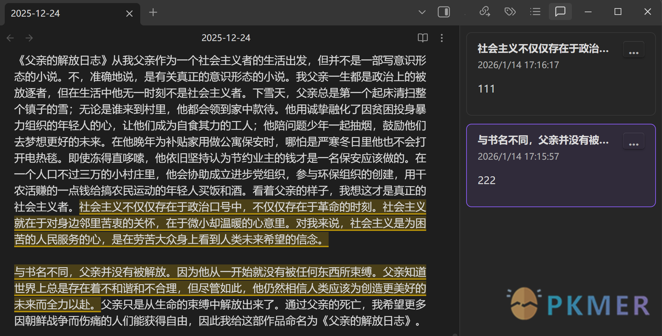Open the tags panel
This screenshot has width=662, height=336.
510,12
